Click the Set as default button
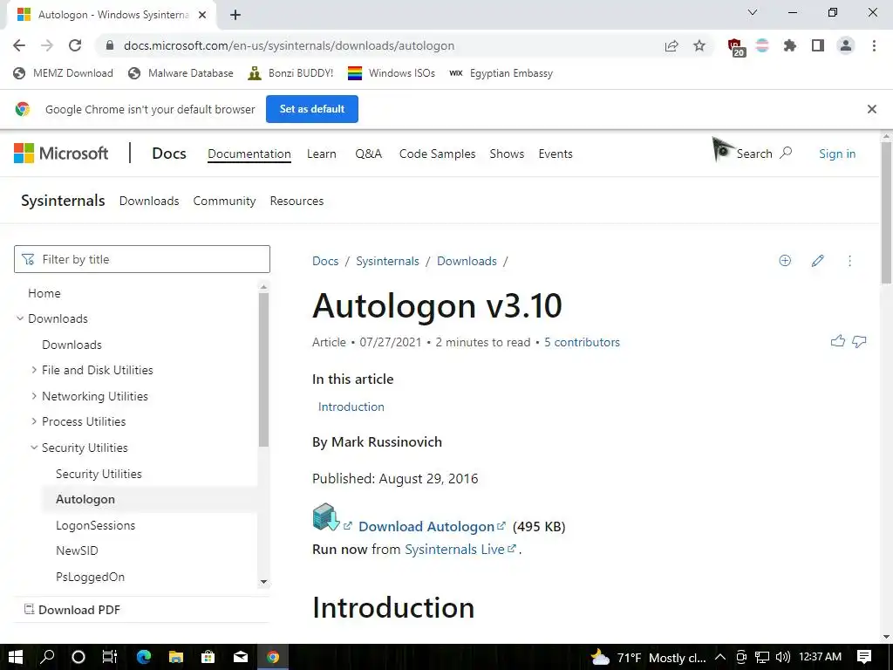The height and width of the screenshot is (670, 893). tap(312, 109)
